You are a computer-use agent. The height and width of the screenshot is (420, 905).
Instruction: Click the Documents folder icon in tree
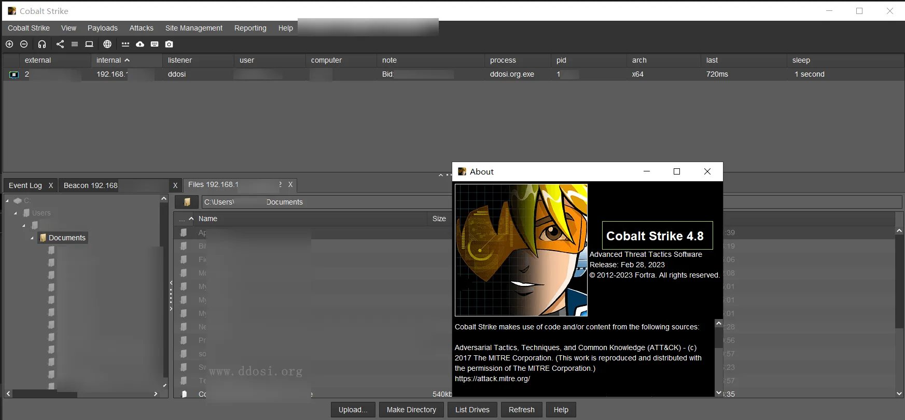[43, 238]
